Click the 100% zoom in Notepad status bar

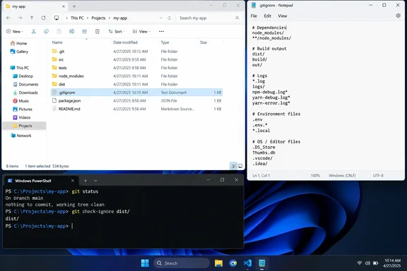pyautogui.click(x=315, y=176)
